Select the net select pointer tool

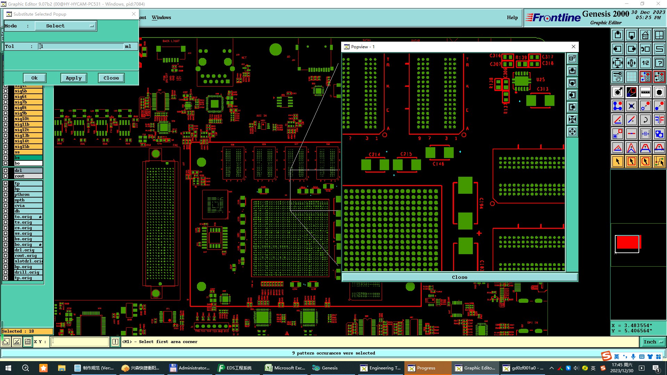click(x=659, y=161)
